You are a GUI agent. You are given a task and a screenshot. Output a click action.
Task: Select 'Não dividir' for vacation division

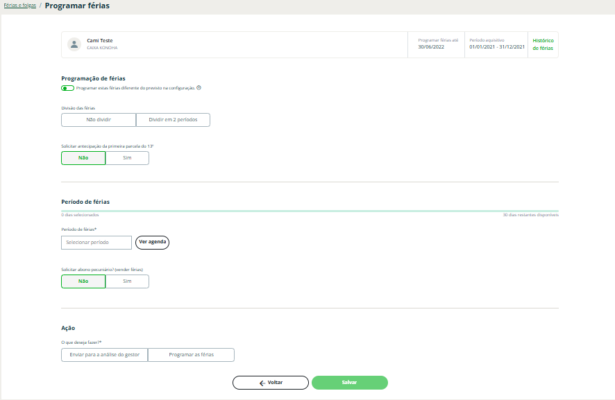point(99,120)
